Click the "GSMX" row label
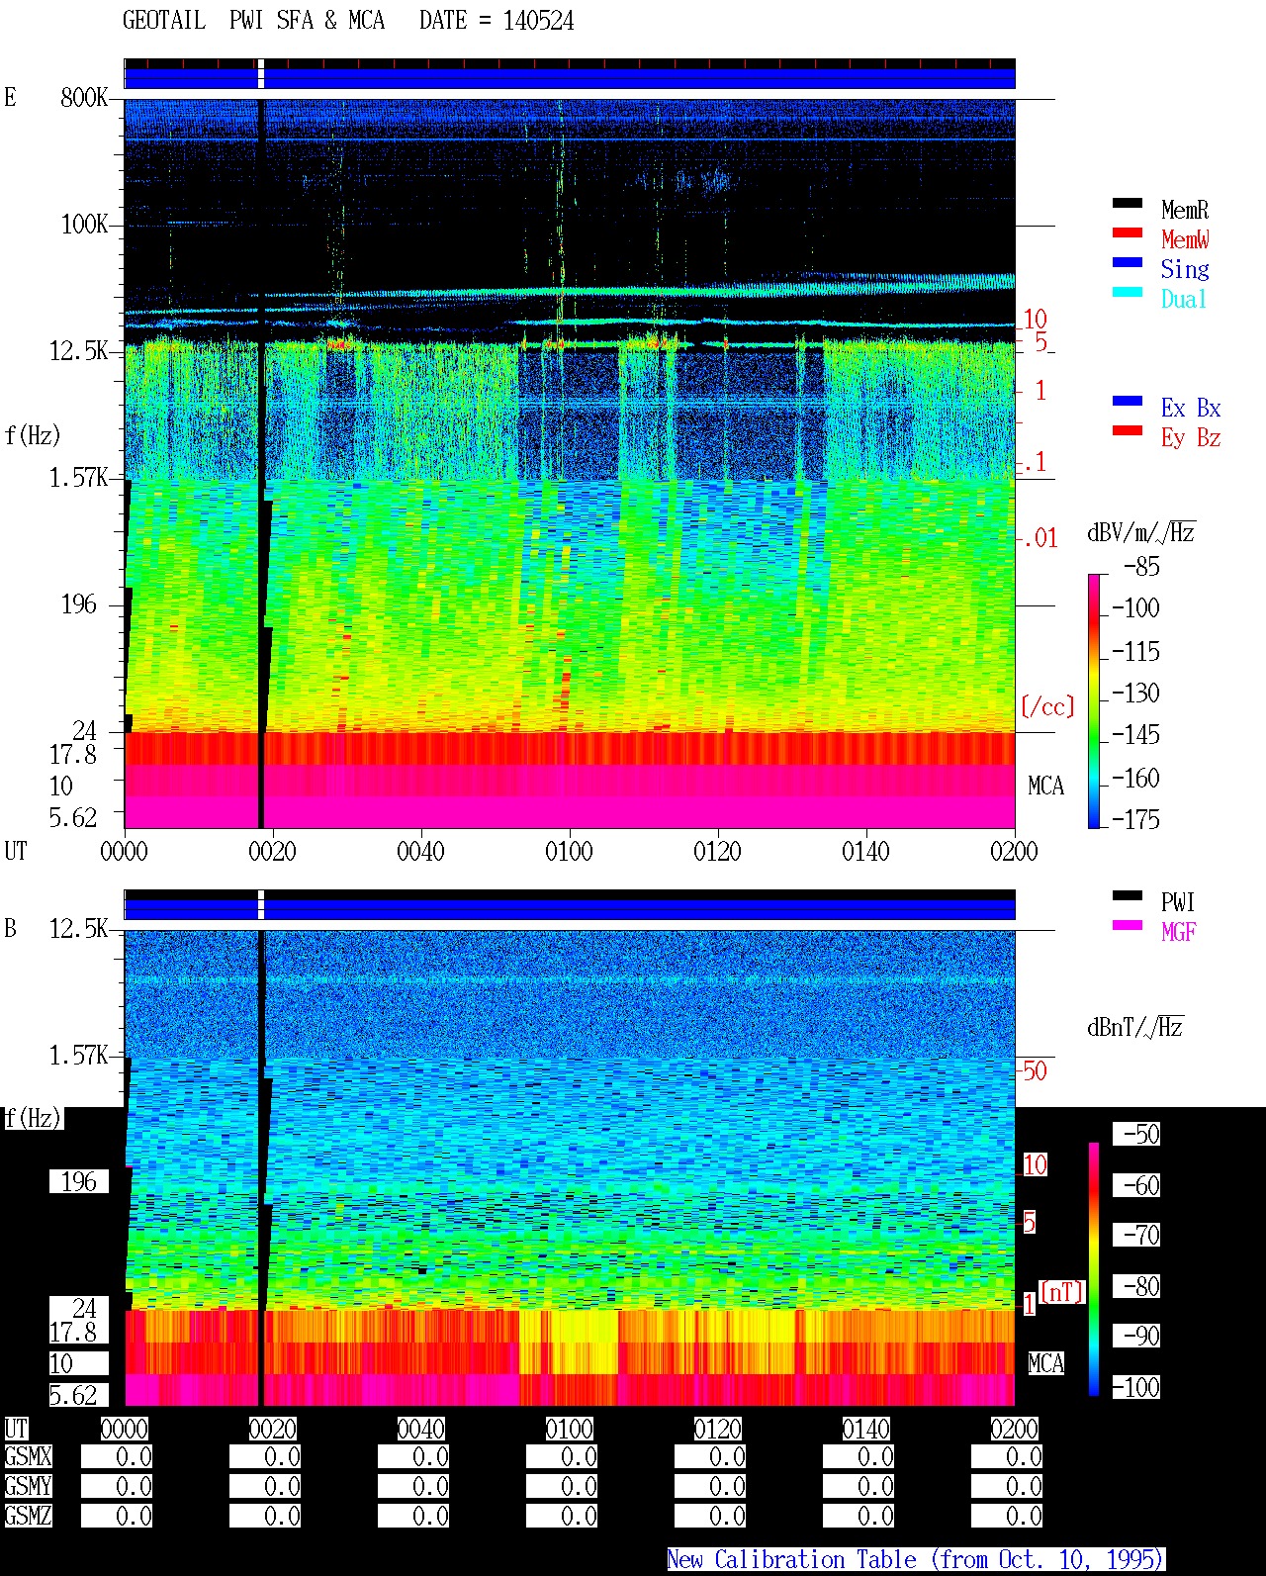Image resolution: width=1266 pixels, height=1576 pixels. (28, 1456)
